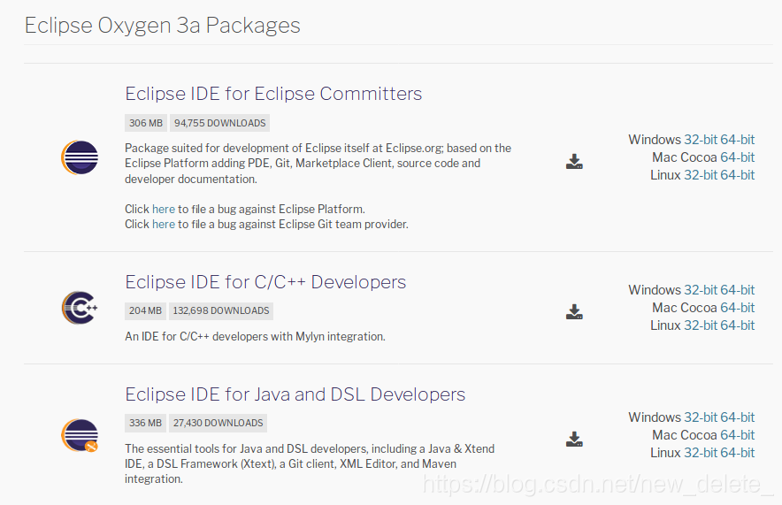Download Committers Linux 64-bit
This screenshot has width=782, height=505.
pos(737,175)
